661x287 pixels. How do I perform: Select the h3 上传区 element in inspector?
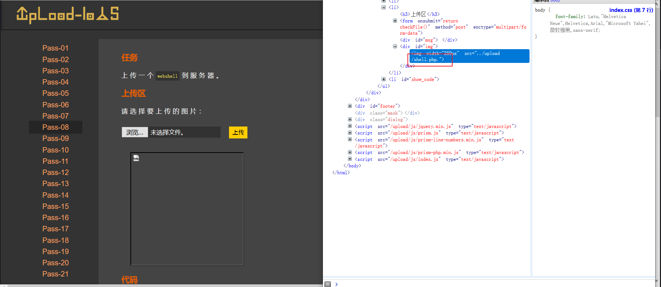[420, 14]
